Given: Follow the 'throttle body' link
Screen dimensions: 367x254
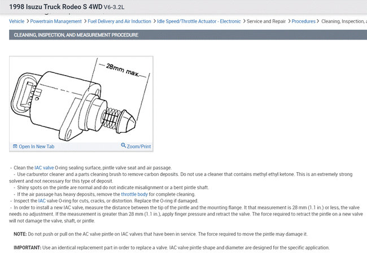Looking at the screenshot, I should (x=134, y=194).
